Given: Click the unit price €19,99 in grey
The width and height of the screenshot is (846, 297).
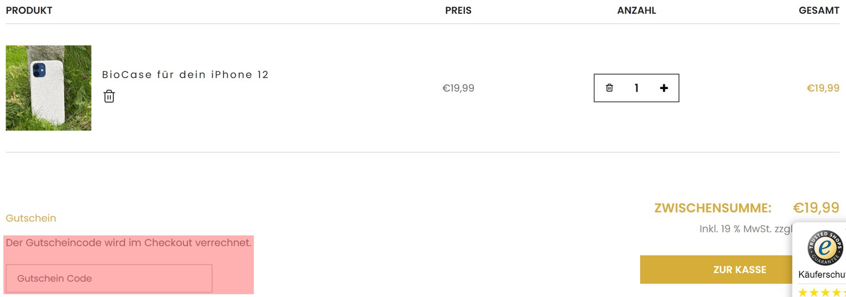Looking at the screenshot, I should click(x=458, y=88).
